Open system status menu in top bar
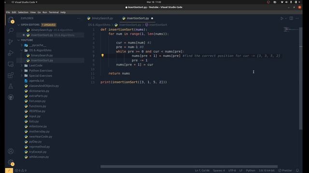This screenshot has height=173, width=309. tap(290, 2)
